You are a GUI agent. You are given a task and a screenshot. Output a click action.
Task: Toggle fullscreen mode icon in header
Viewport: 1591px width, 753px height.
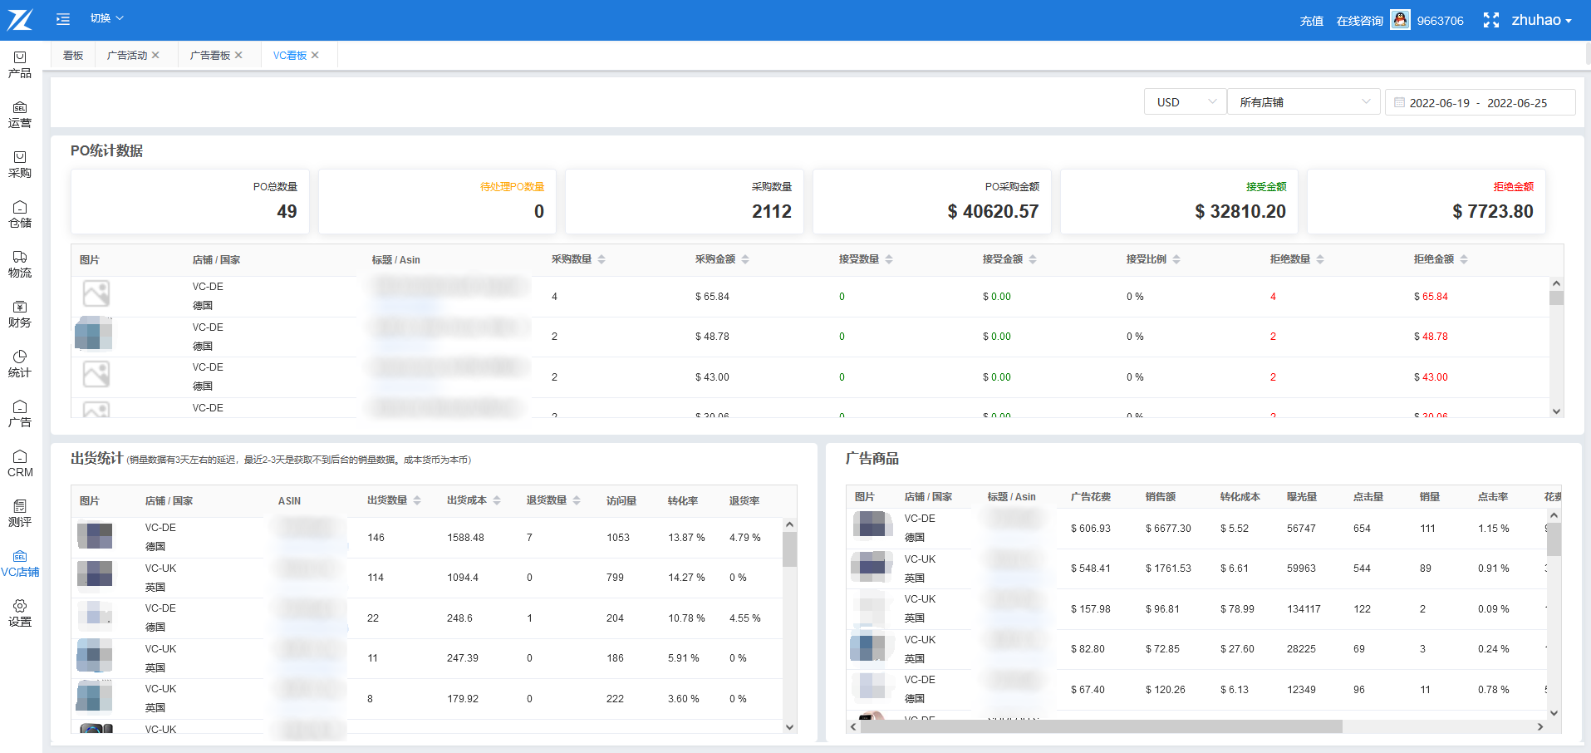[1491, 20]
